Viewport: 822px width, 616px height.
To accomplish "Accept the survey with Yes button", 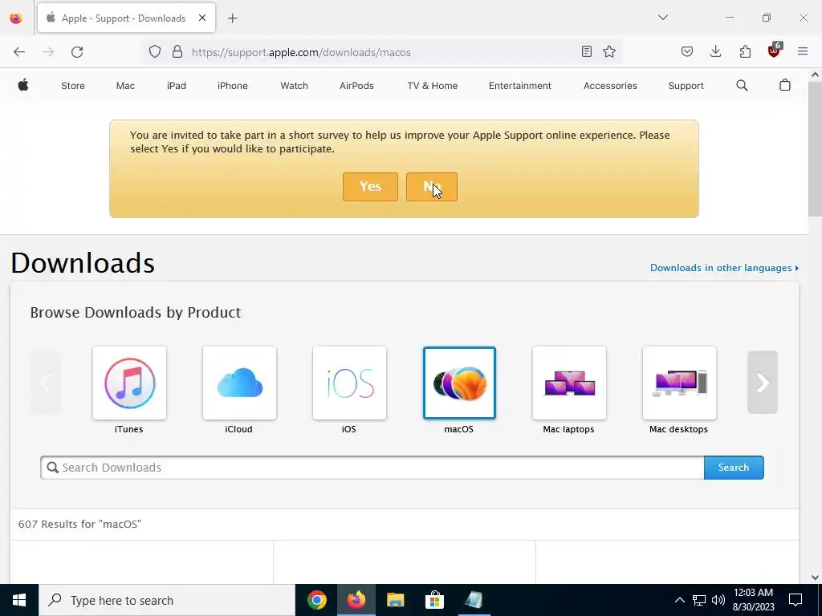I will (x=370, y=186).
